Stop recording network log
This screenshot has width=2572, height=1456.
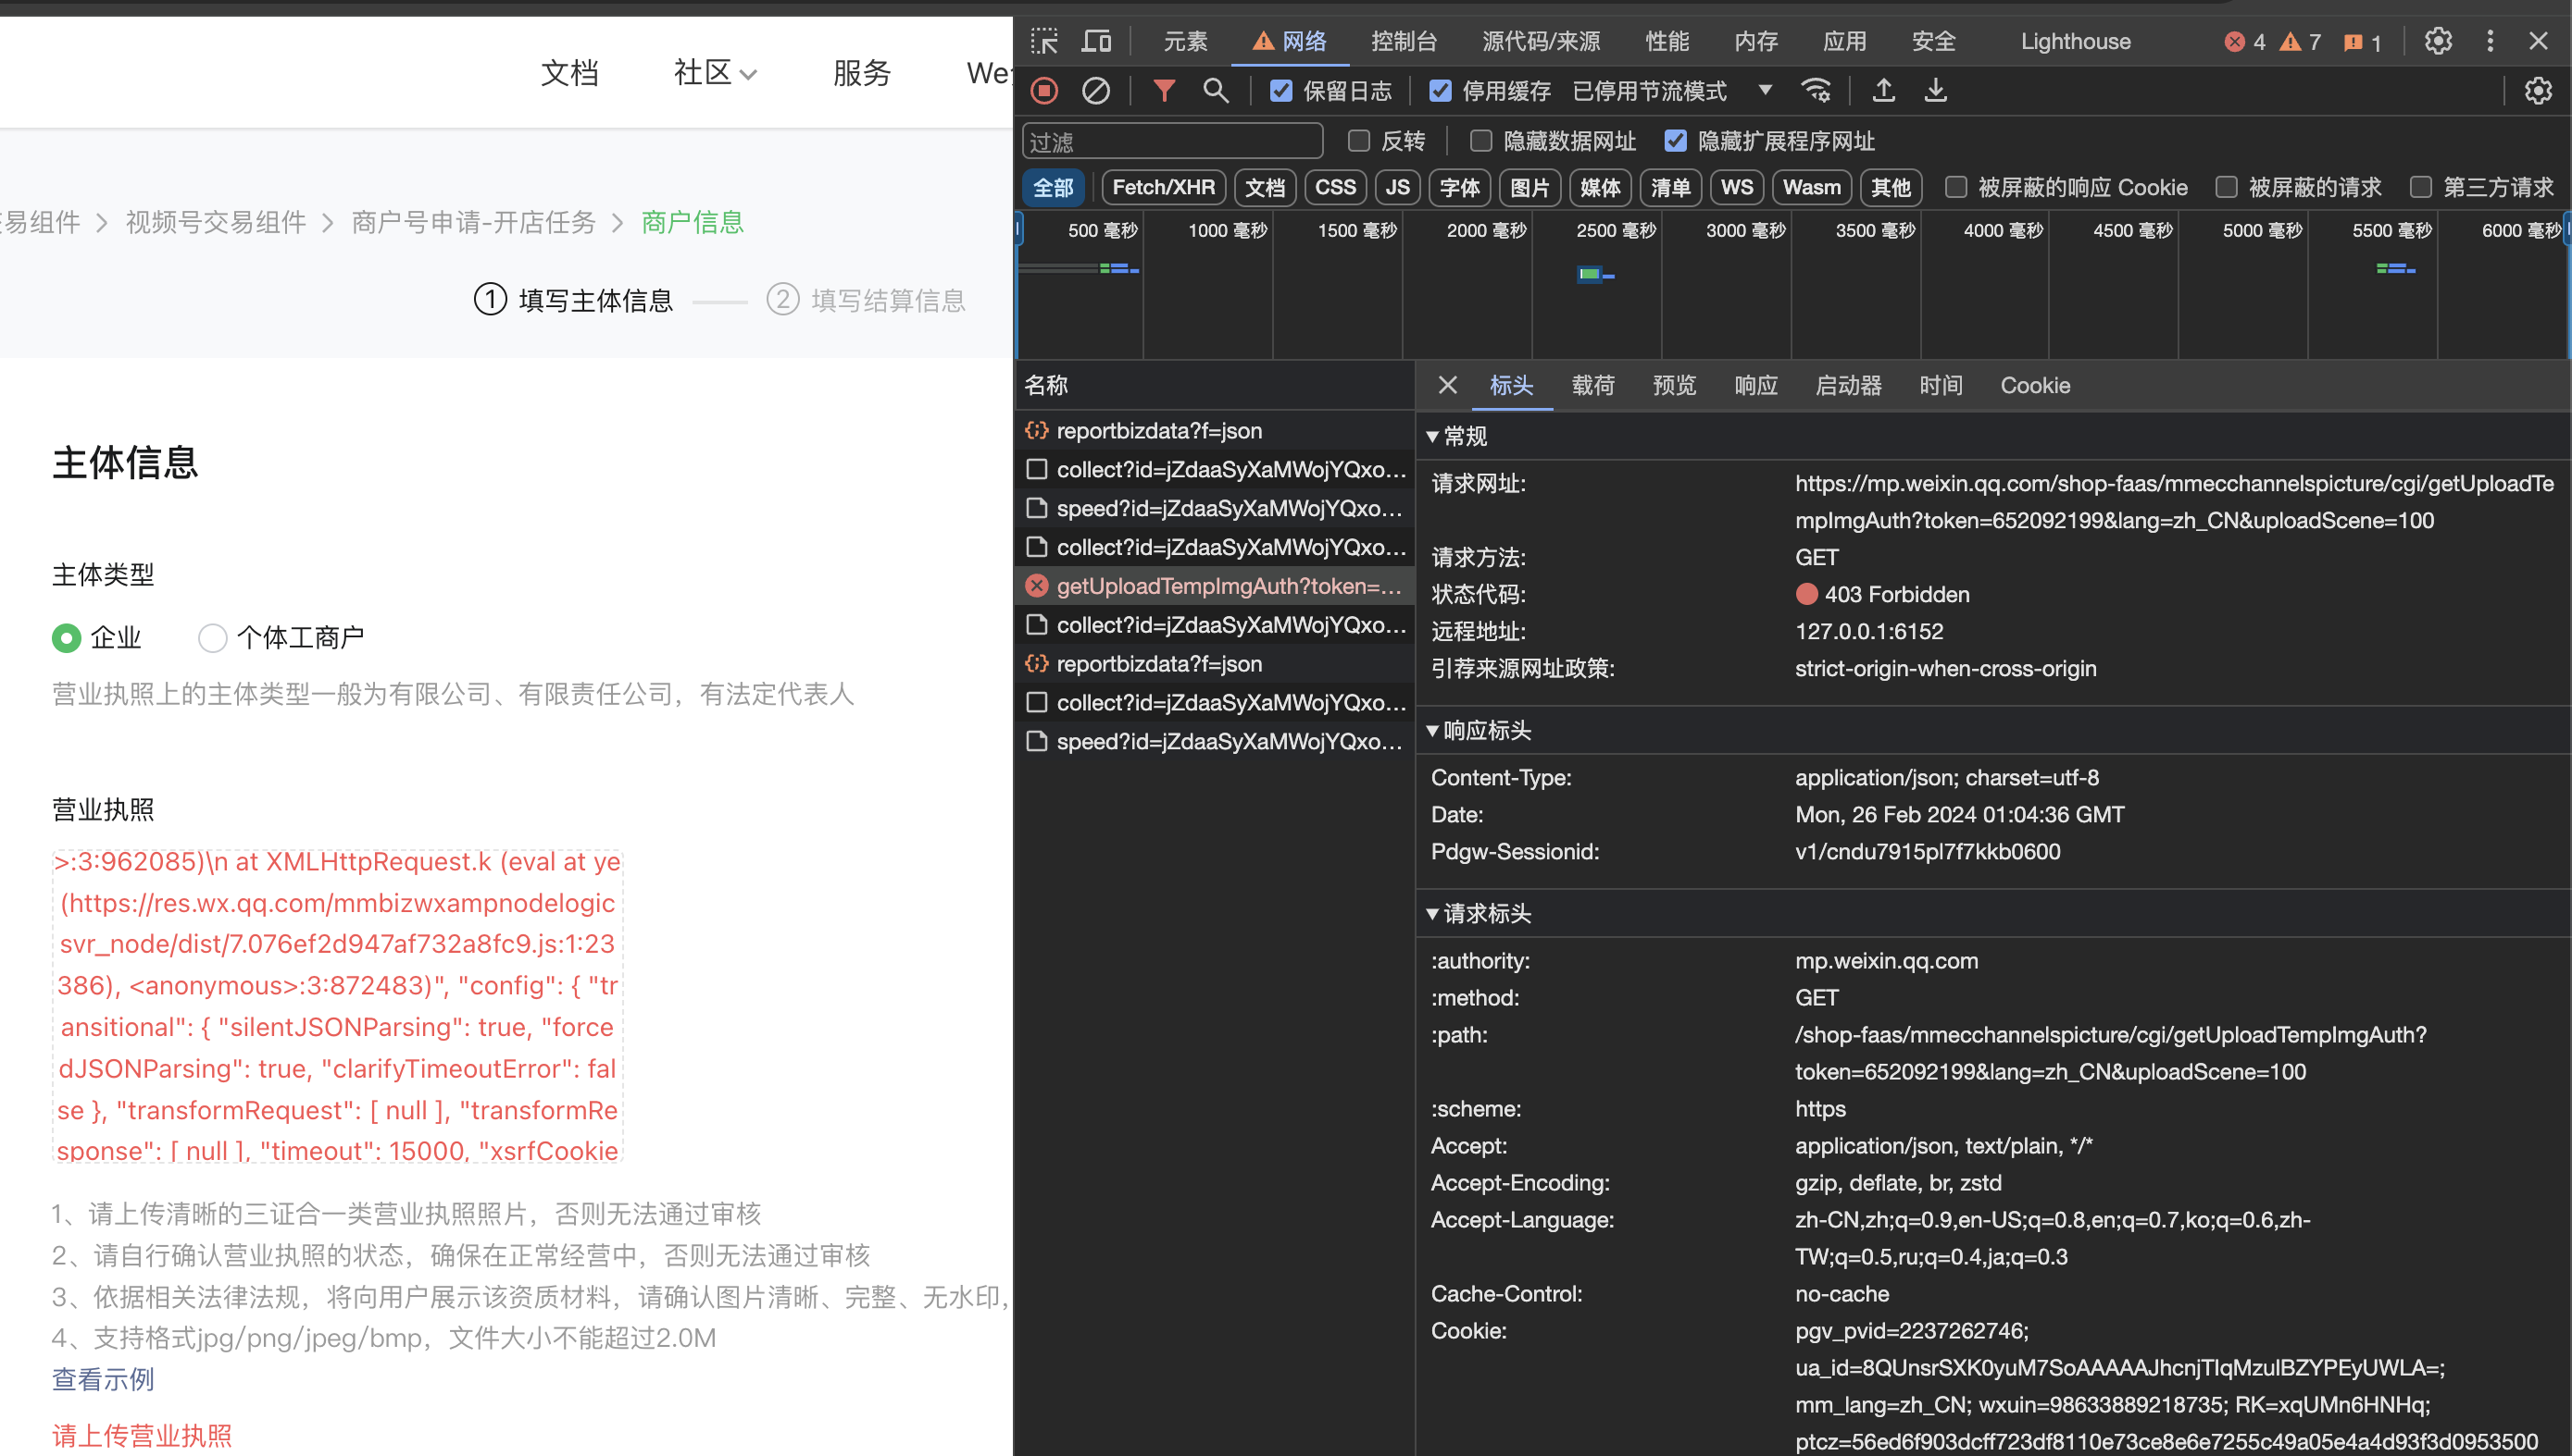(x=1043, y=91)
